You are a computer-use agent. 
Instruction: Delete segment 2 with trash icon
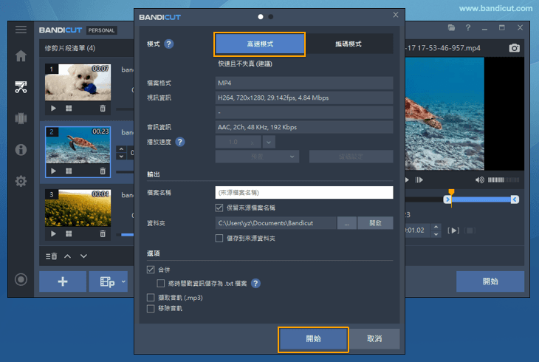(103, 171)
